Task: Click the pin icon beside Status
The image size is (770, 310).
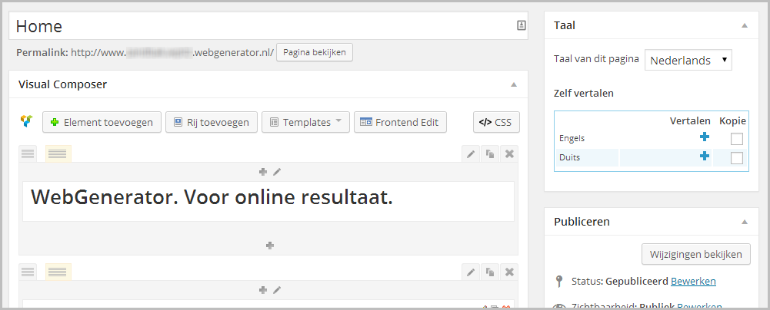Action: click(x=558, y=282)
